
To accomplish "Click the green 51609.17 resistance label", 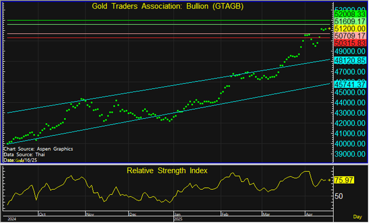I will pos(349,21).
